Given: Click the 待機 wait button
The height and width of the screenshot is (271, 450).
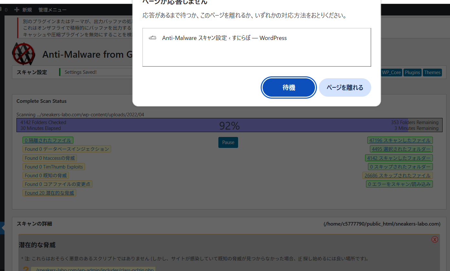Looking at the screenshot, I should (x=288, y=87).
